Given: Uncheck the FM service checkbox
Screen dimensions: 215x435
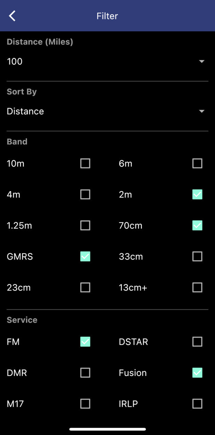Looking at the screenshot, I should (x=85, y=342).
